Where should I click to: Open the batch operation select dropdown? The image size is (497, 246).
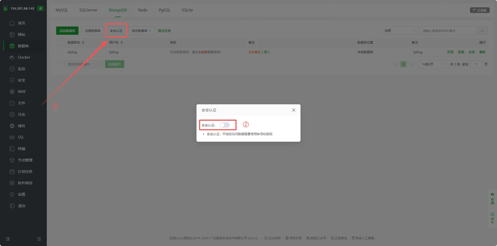coord(84,64)
